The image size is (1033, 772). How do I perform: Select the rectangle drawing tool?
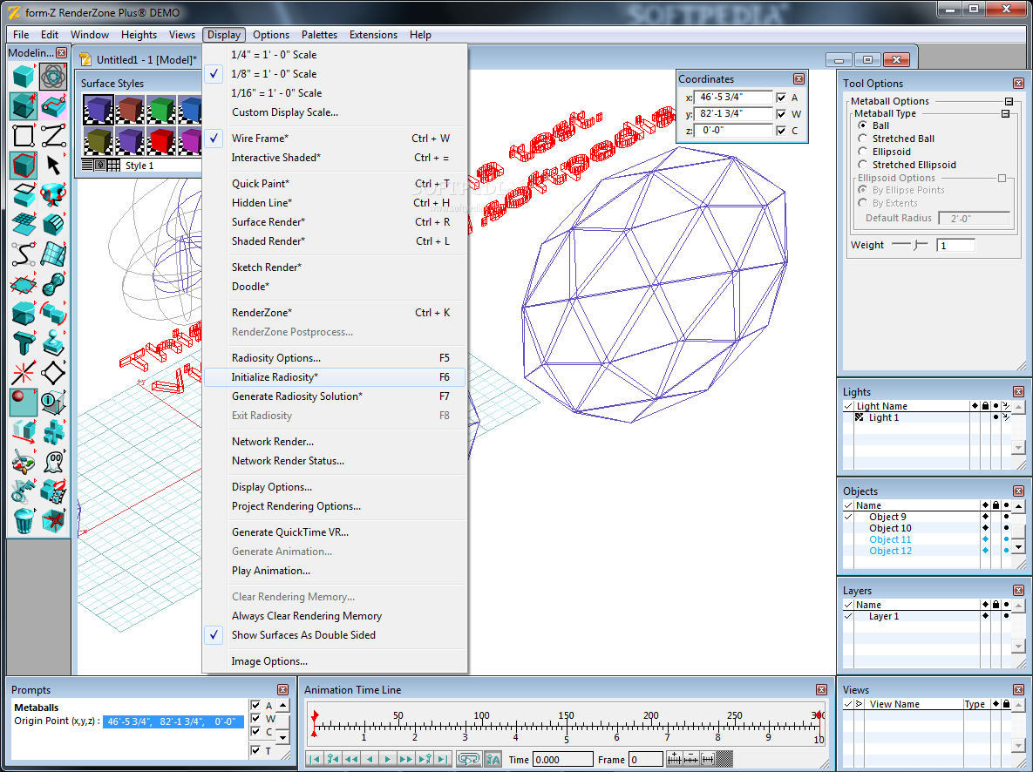pyautogui.click(x=24, y=136)
